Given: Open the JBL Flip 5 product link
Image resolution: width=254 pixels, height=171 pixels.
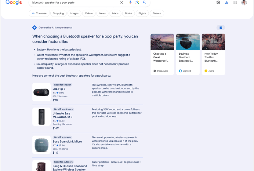Looking at the screenshot, I should coord(59,89).
